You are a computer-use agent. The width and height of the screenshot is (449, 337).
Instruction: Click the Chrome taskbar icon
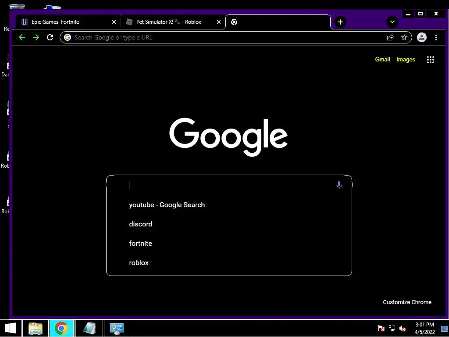point(61,328)
